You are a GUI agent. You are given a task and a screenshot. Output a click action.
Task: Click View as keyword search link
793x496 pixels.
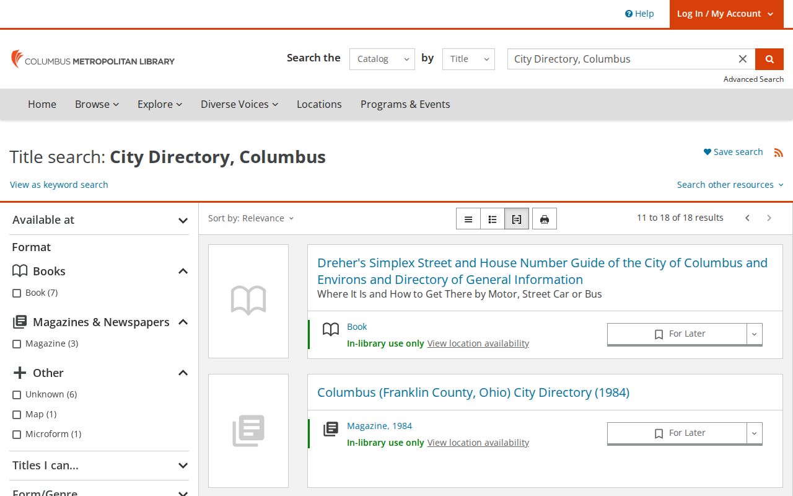[59, 185]
